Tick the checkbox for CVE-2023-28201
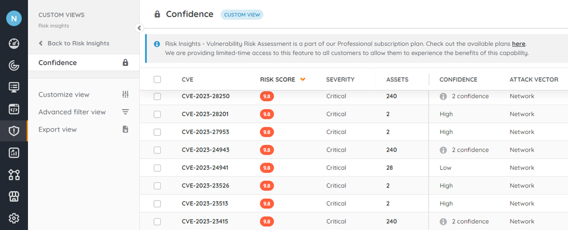The image size is (568, 230). click(x=157, y=115)
